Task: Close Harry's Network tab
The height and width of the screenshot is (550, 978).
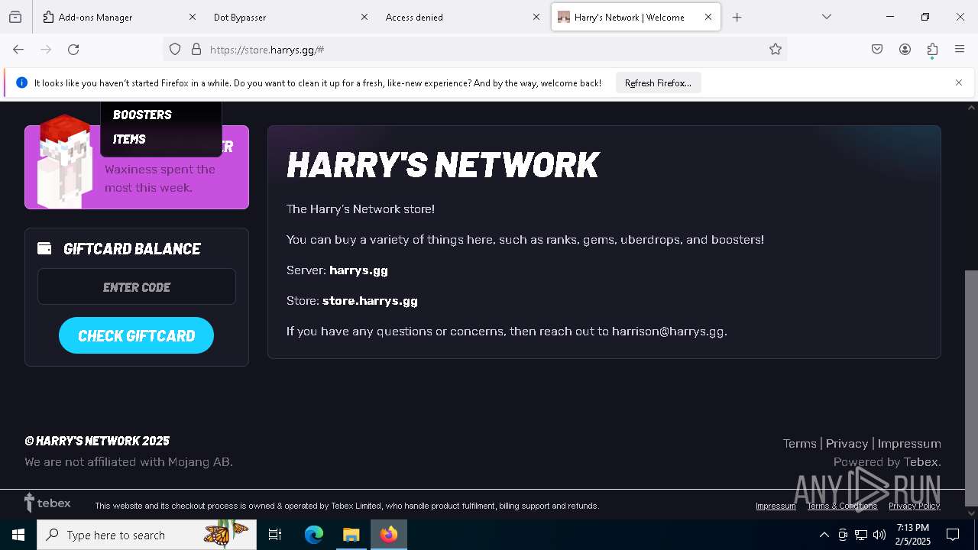Action: [708, 17]
